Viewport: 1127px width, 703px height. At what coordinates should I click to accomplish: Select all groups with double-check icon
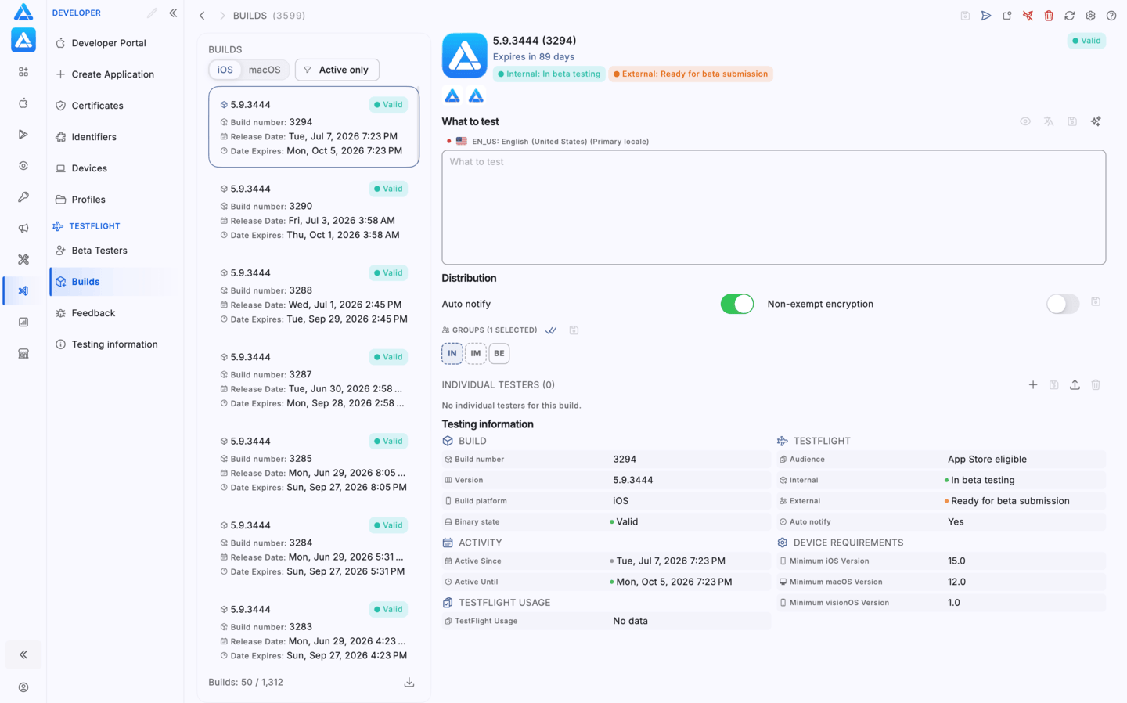[551, 330]
